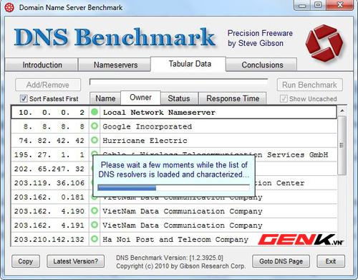Select the 74.82.42.42 IP address cell
Viewport: 358px width, 280px height.
[50, 140]
